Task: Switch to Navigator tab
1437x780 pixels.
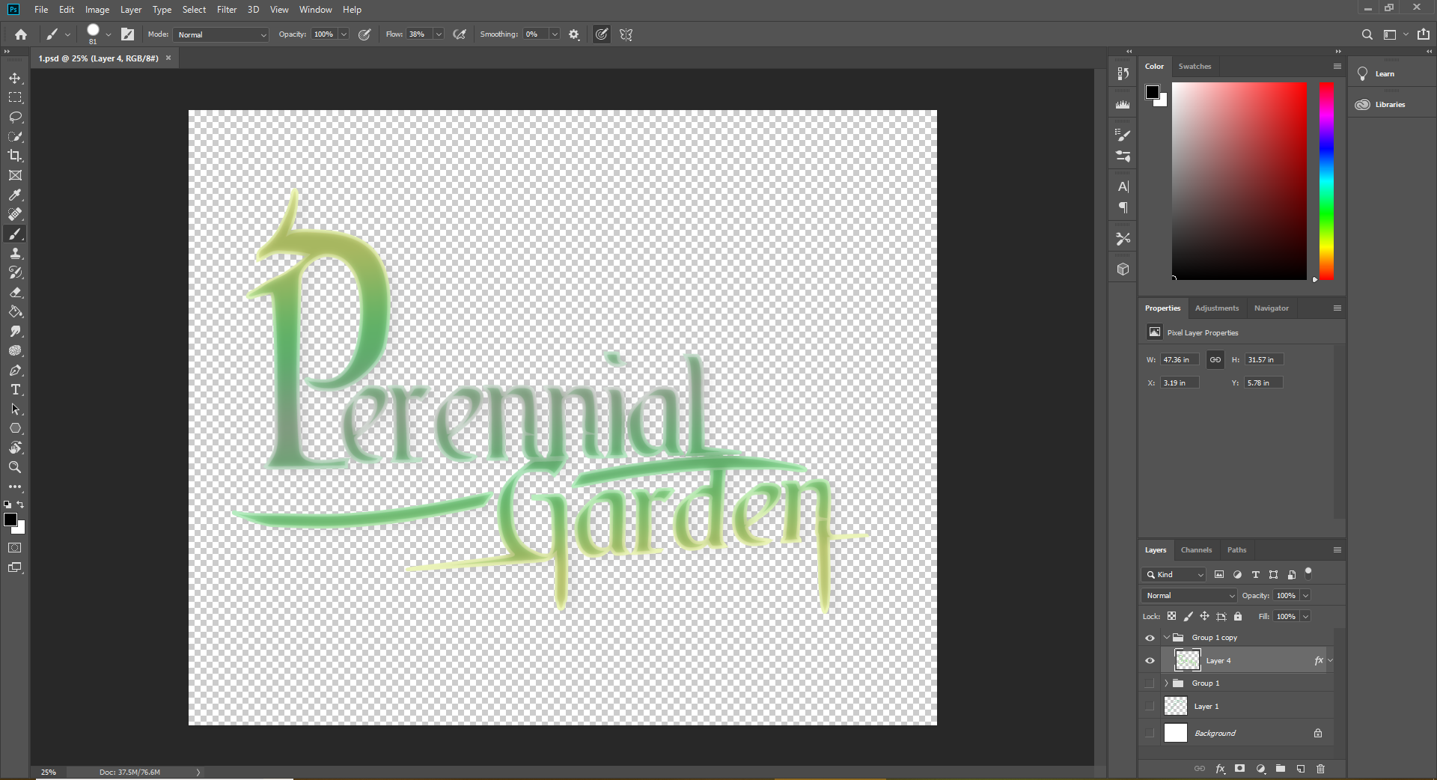Action: point(1272,308)
